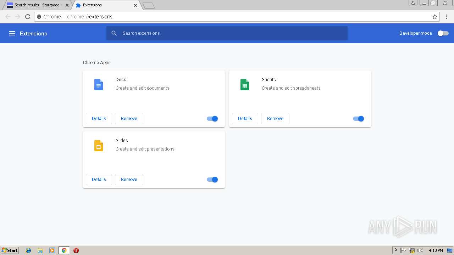
Task: Open Chrome's three-dot menu
Action: 447,17
